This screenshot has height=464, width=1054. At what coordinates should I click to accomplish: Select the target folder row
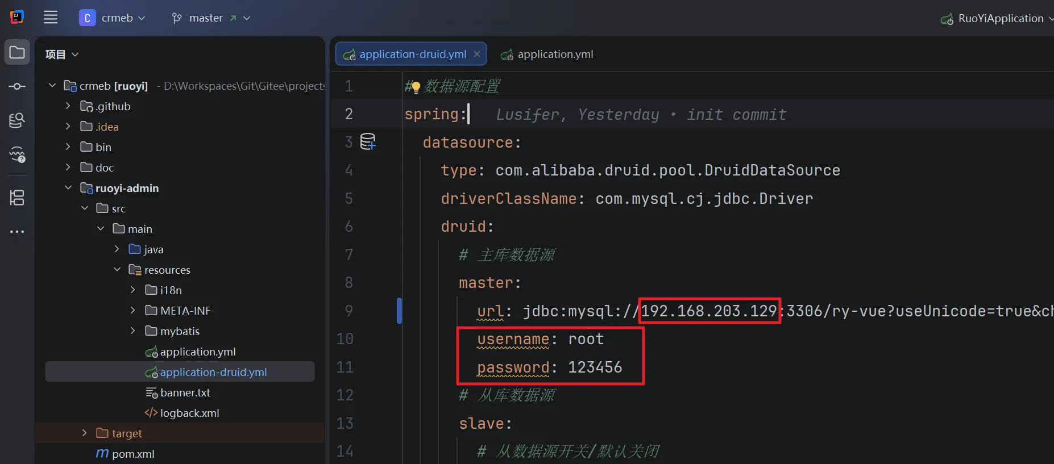(x=180, y=433)
